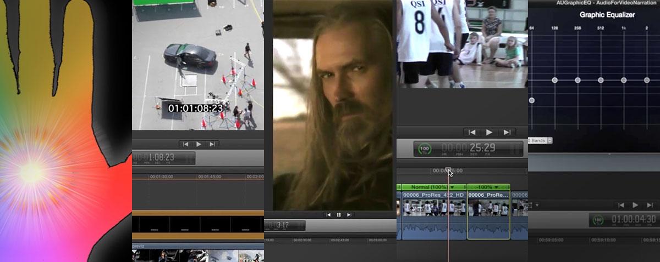Select the orange-bordered clip in timeline
Viewport: 660px width, 262px height.
click(x=198, y=224)
